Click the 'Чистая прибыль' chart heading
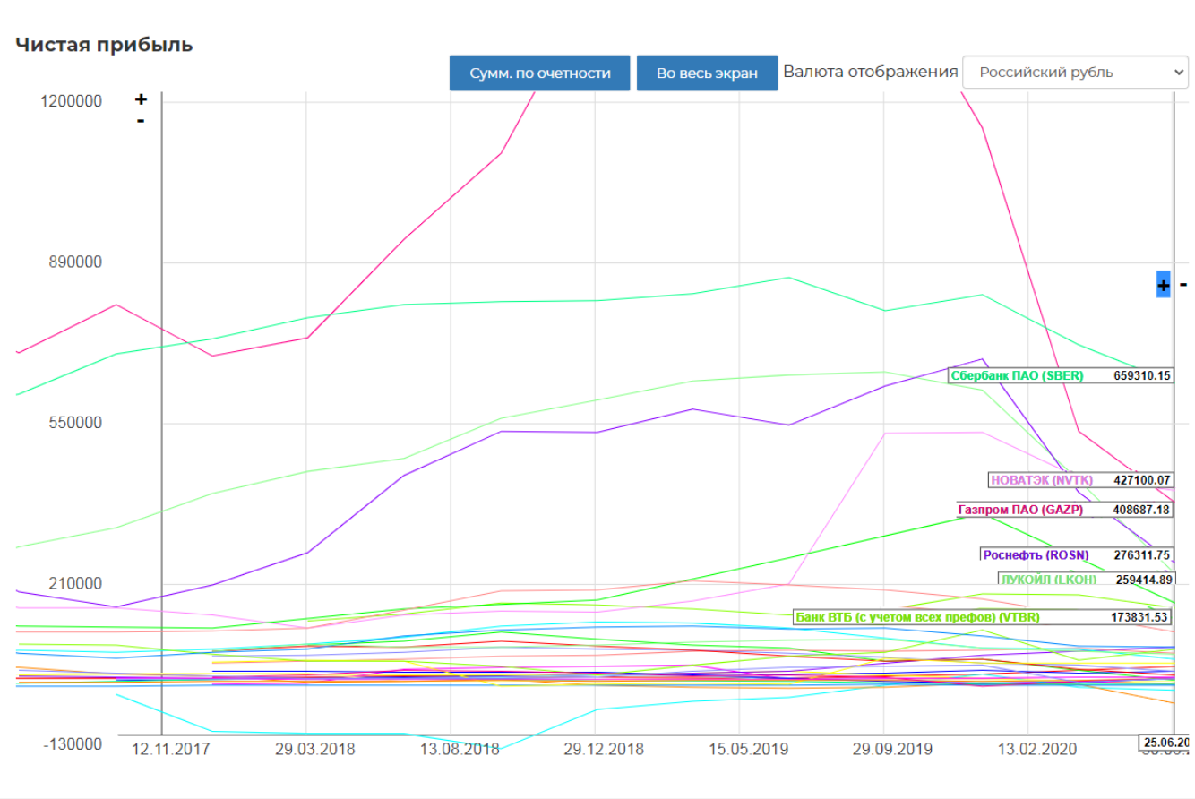Viewport: 1195px width, 799px height. coord(104,45)
